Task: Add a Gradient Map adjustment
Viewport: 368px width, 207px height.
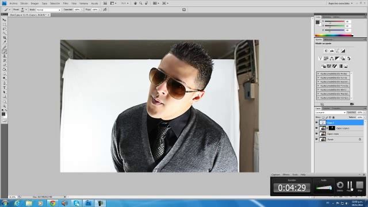Action: (340, 66)
